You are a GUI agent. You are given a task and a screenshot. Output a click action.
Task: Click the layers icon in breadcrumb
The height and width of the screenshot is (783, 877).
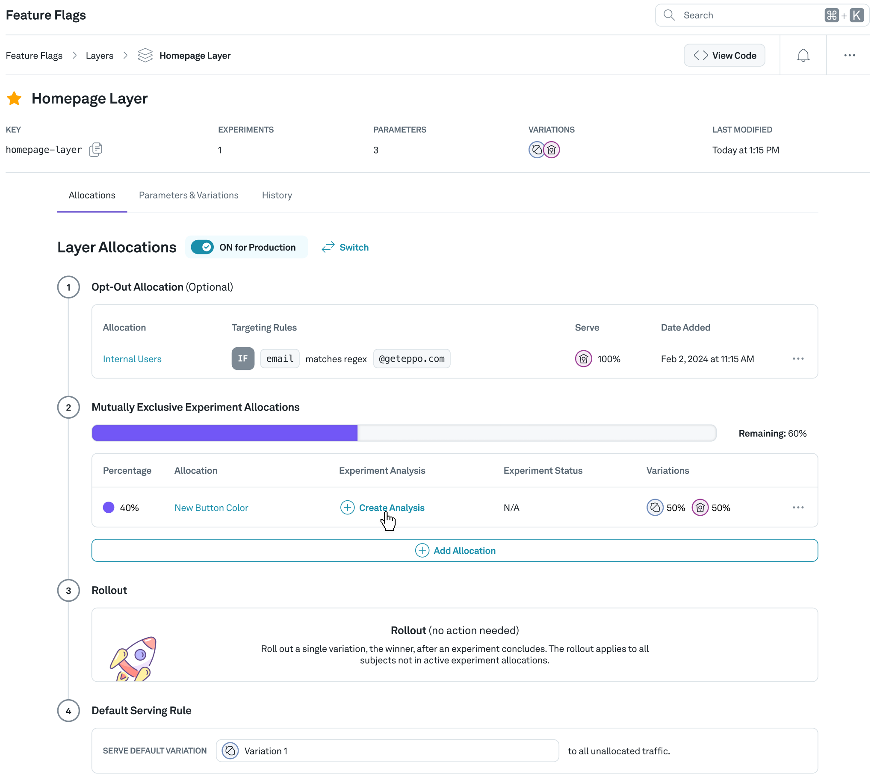145,56
